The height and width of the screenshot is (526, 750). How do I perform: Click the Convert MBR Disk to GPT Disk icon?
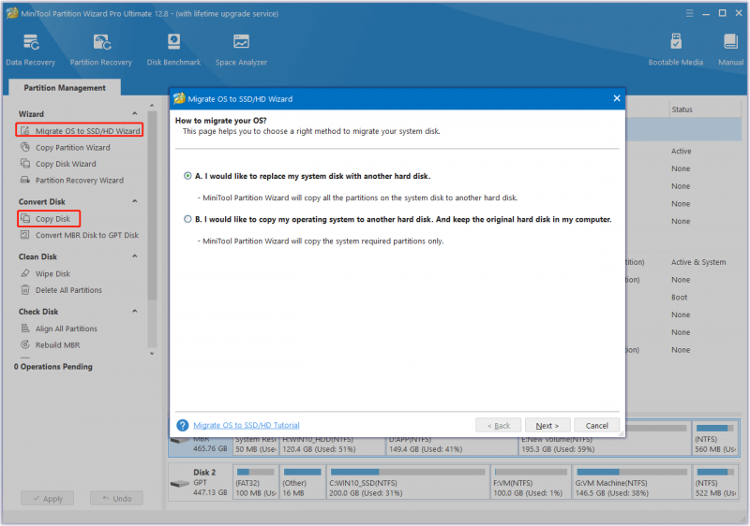tap(25, 234)
